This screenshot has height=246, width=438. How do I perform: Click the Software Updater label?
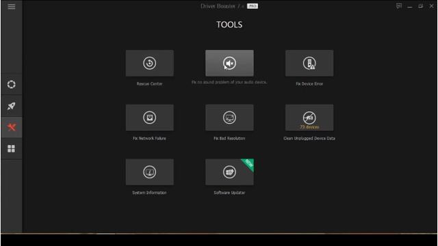pos(229,193)
